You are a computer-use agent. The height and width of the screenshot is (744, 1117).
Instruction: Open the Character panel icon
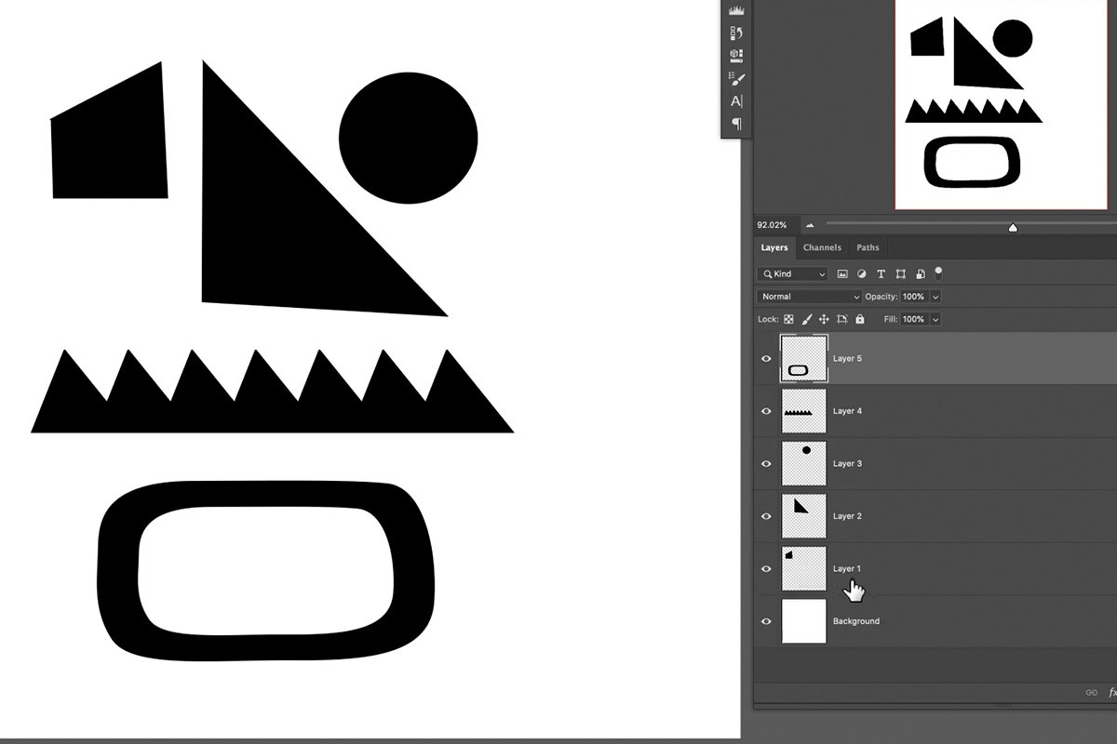click(736, 100)
